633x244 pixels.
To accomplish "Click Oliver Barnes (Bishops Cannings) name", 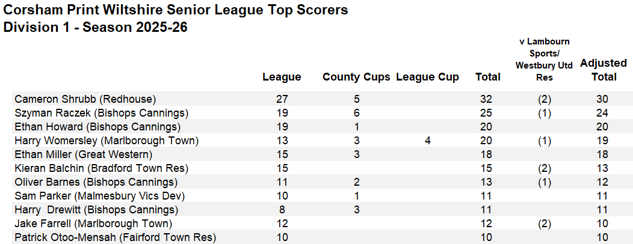I will pos(96,182).
